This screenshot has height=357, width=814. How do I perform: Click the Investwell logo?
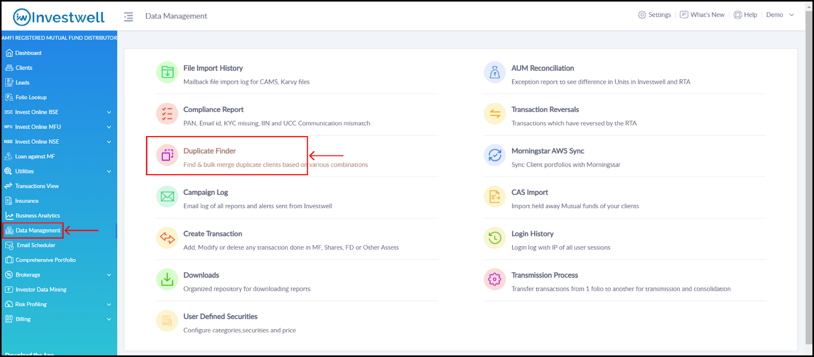tap(59, 17)
